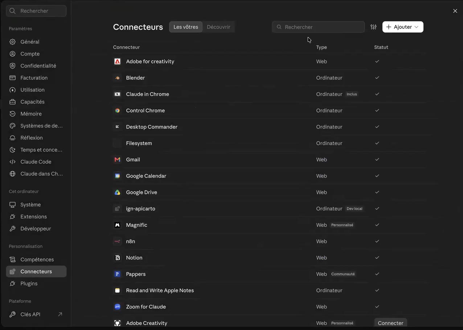Image resolution: width=463 pixels, height=330 pixels.
Task: Focus the connector Rechercher search field
Action: [318, 27]
